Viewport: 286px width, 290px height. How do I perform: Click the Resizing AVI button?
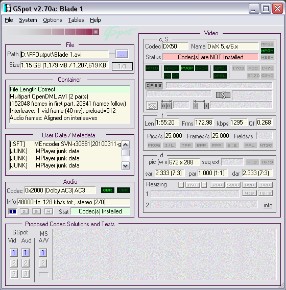tap(193, 185)
